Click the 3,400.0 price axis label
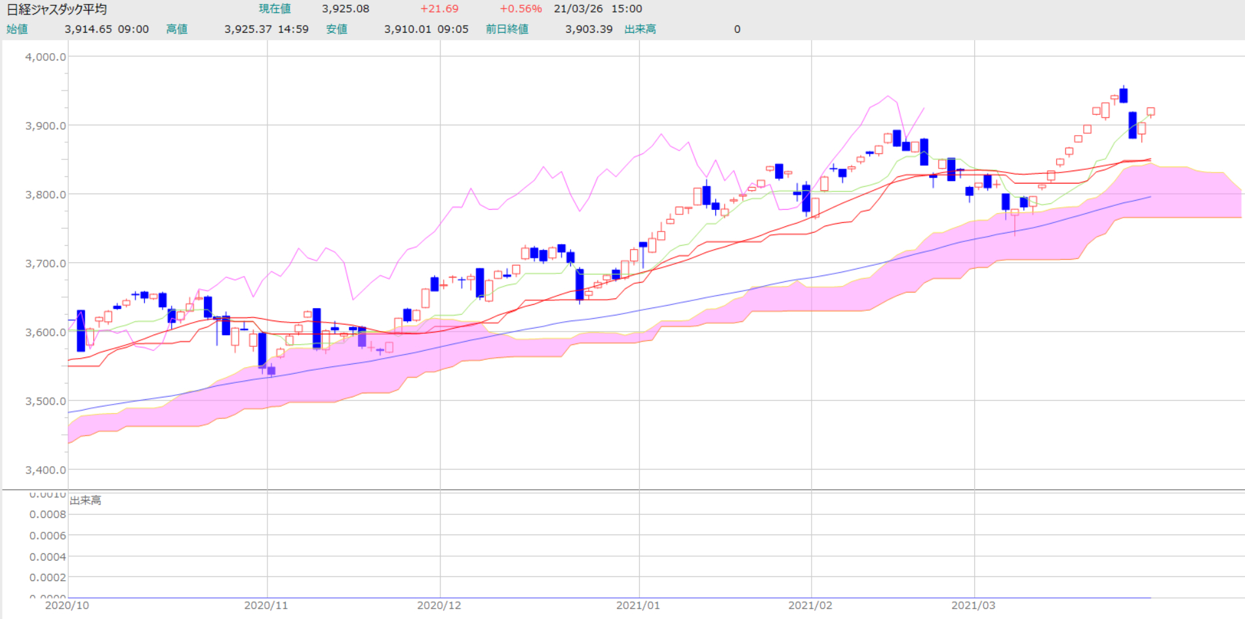This screenshot has width=1245, height=619. point(46,470)
